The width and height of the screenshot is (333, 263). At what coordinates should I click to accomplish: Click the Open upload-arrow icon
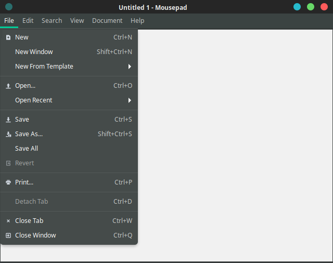pyautogui.click(x=8, y=86)
